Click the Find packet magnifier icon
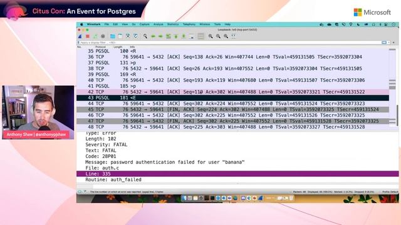This screenshot has height=225, width=401. pos(145,36)
